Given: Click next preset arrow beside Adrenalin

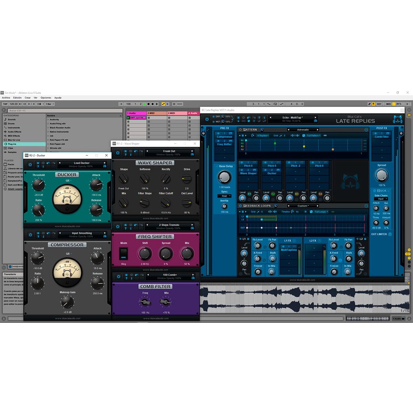Looking at the screenshot, I should click(318, 129).
